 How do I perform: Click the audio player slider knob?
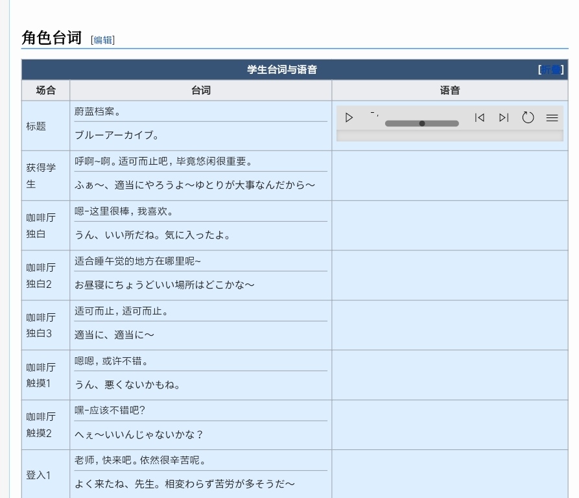(422, 123)
